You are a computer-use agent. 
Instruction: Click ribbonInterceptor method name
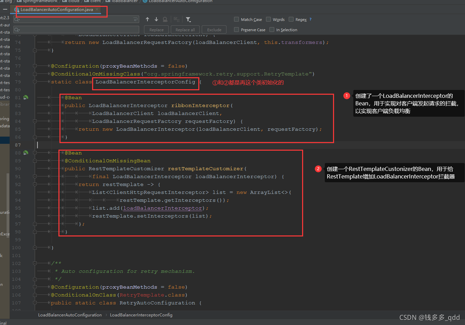pos(200,105)
